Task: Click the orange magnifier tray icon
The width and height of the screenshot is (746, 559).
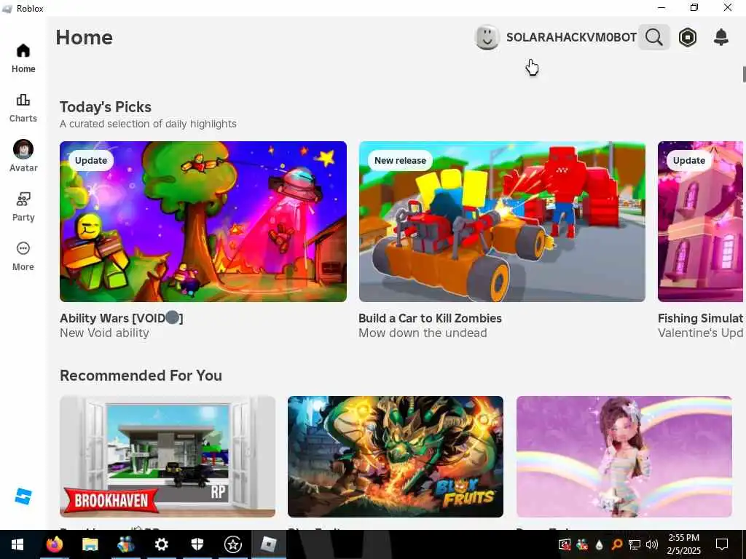Action: pyautogui.click(x=616, y=544)
